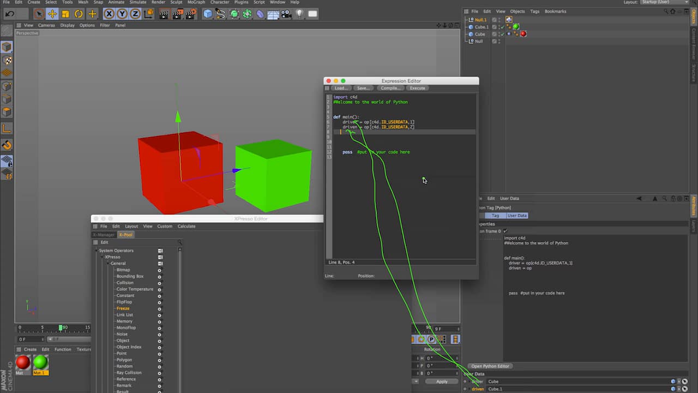698x393 pixels.
Task: Switch to the X-Pool tab
Action: pos(126,235)
